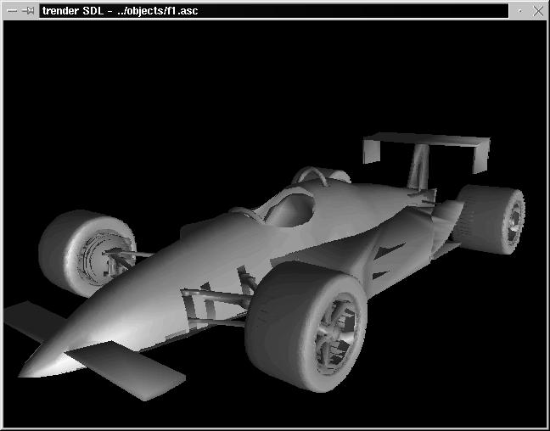550x431 pixels.
Task: Toggle the pushpin sticky icon
Action: coord(28,11)
